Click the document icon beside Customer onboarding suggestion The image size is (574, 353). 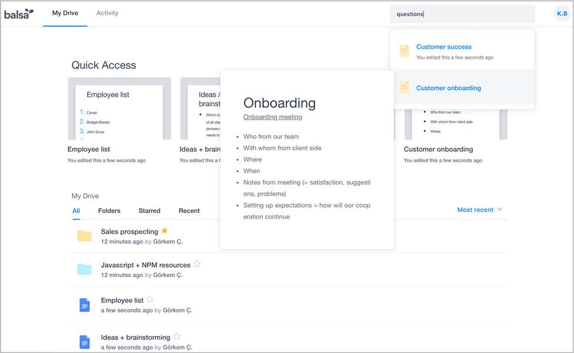pos(404,87)
